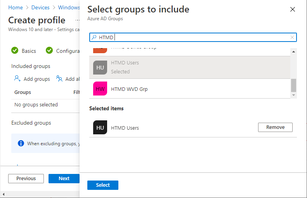Viewport: 307px width, 198px height.
Task: Click the HTMD Users Selected list row
Action: [x=190, y=68]
